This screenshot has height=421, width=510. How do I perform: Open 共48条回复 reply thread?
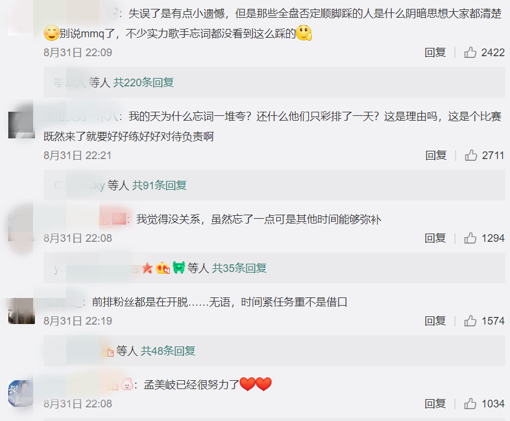coord(168,351)
